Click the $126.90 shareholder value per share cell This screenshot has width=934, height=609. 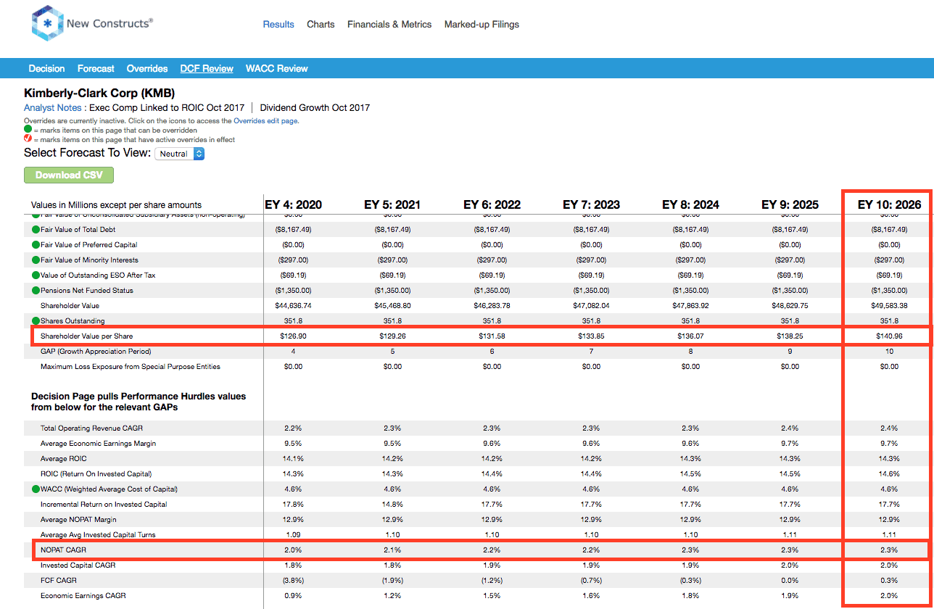coord(293,336)
